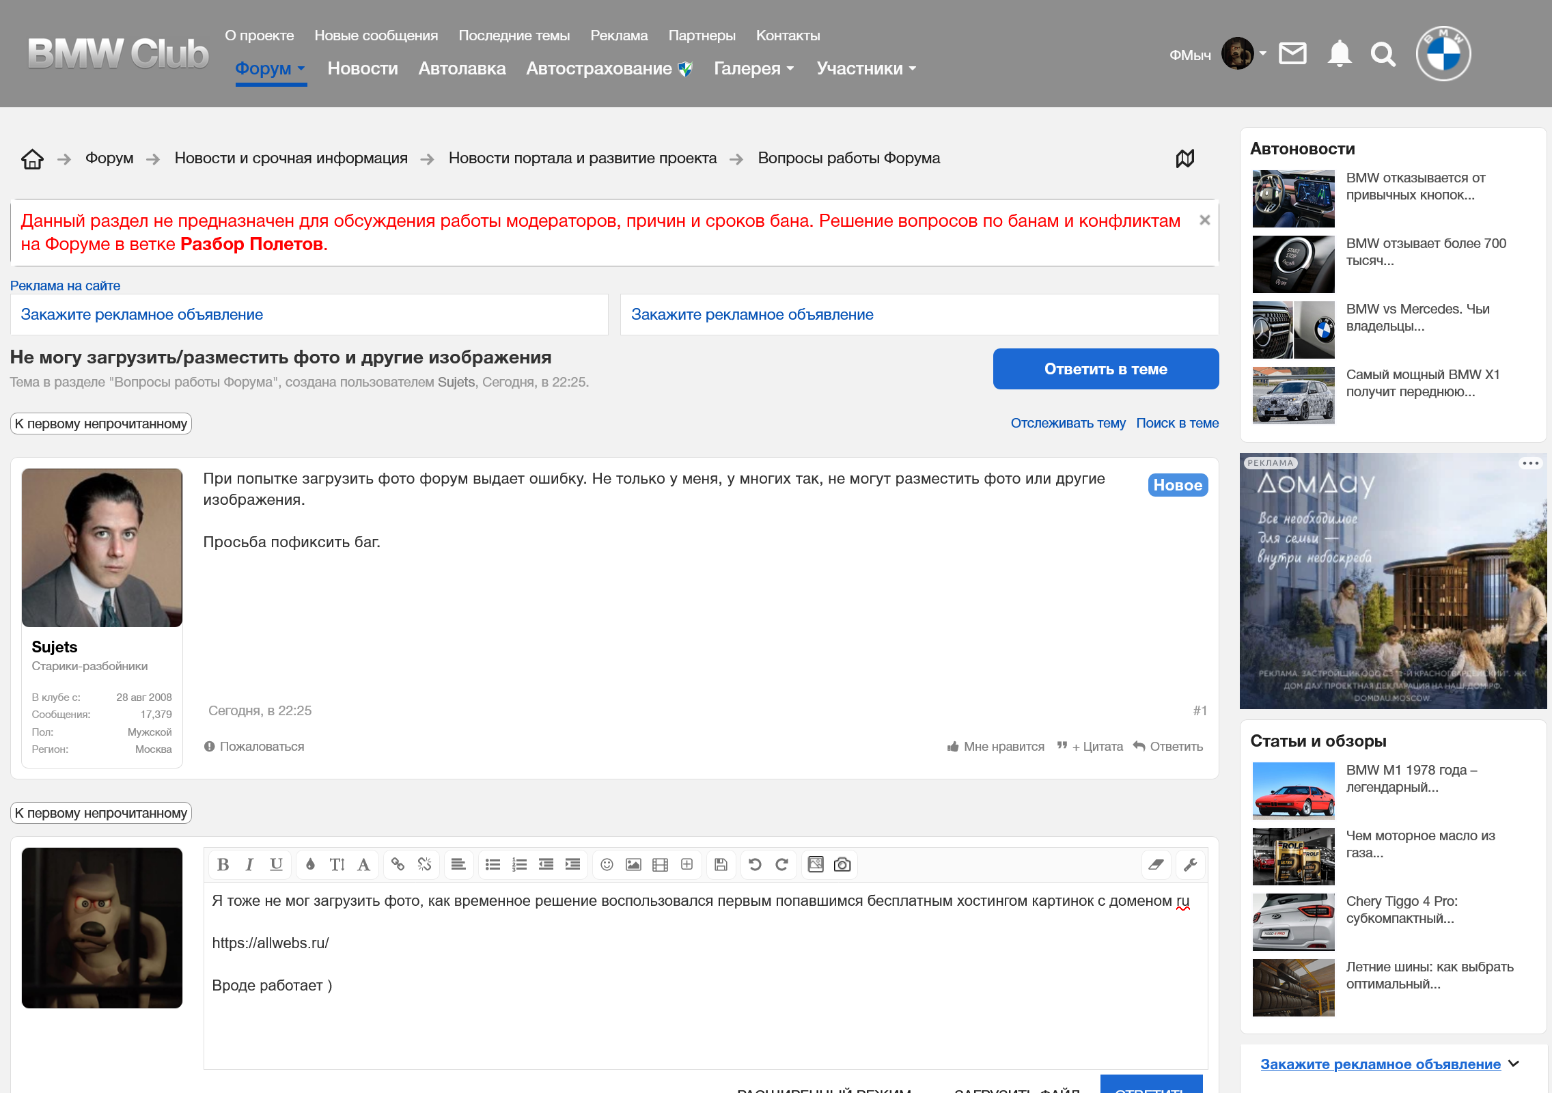Insert a bulleted list
The width and height of the screenshot is (1552, 1093).
pos(493,865)
